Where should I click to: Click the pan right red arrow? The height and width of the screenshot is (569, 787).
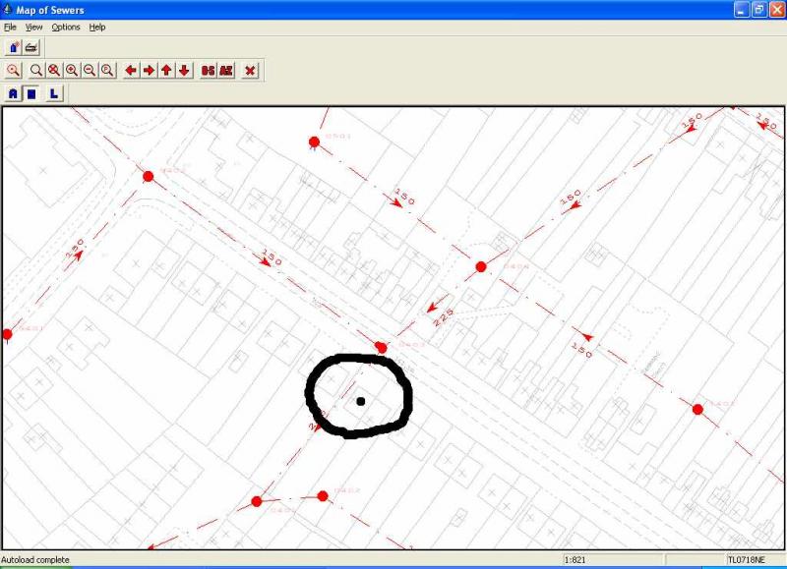(149, 70)
